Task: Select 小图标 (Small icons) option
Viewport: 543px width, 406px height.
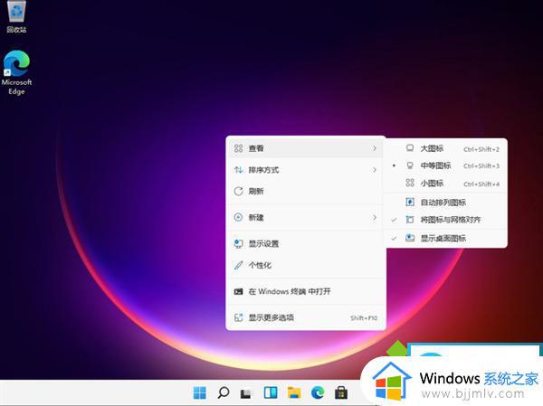Action: pos(445,183)
